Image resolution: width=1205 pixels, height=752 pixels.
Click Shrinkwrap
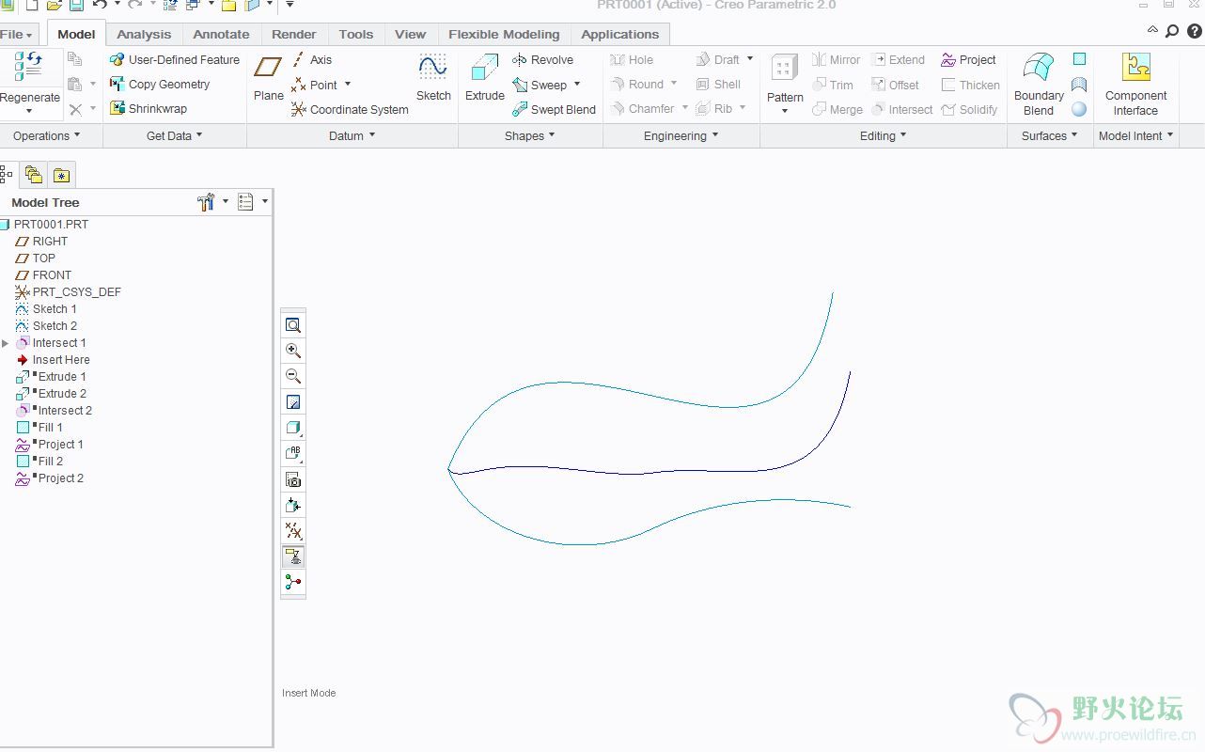149,108
